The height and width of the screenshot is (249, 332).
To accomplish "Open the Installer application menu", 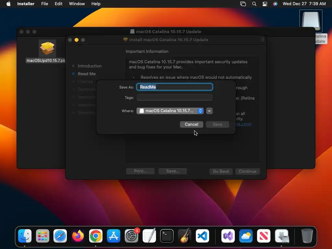I will 26,4.
